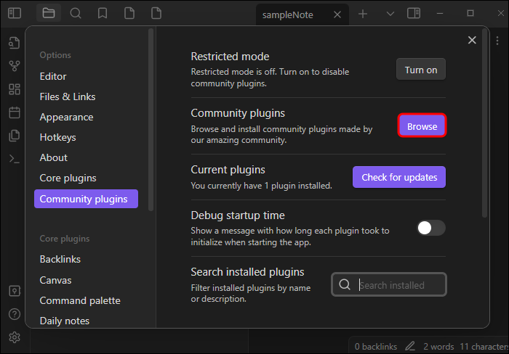Open the file explorer folder icon
The width and height of the screenshot is (509, 354).
49,13
